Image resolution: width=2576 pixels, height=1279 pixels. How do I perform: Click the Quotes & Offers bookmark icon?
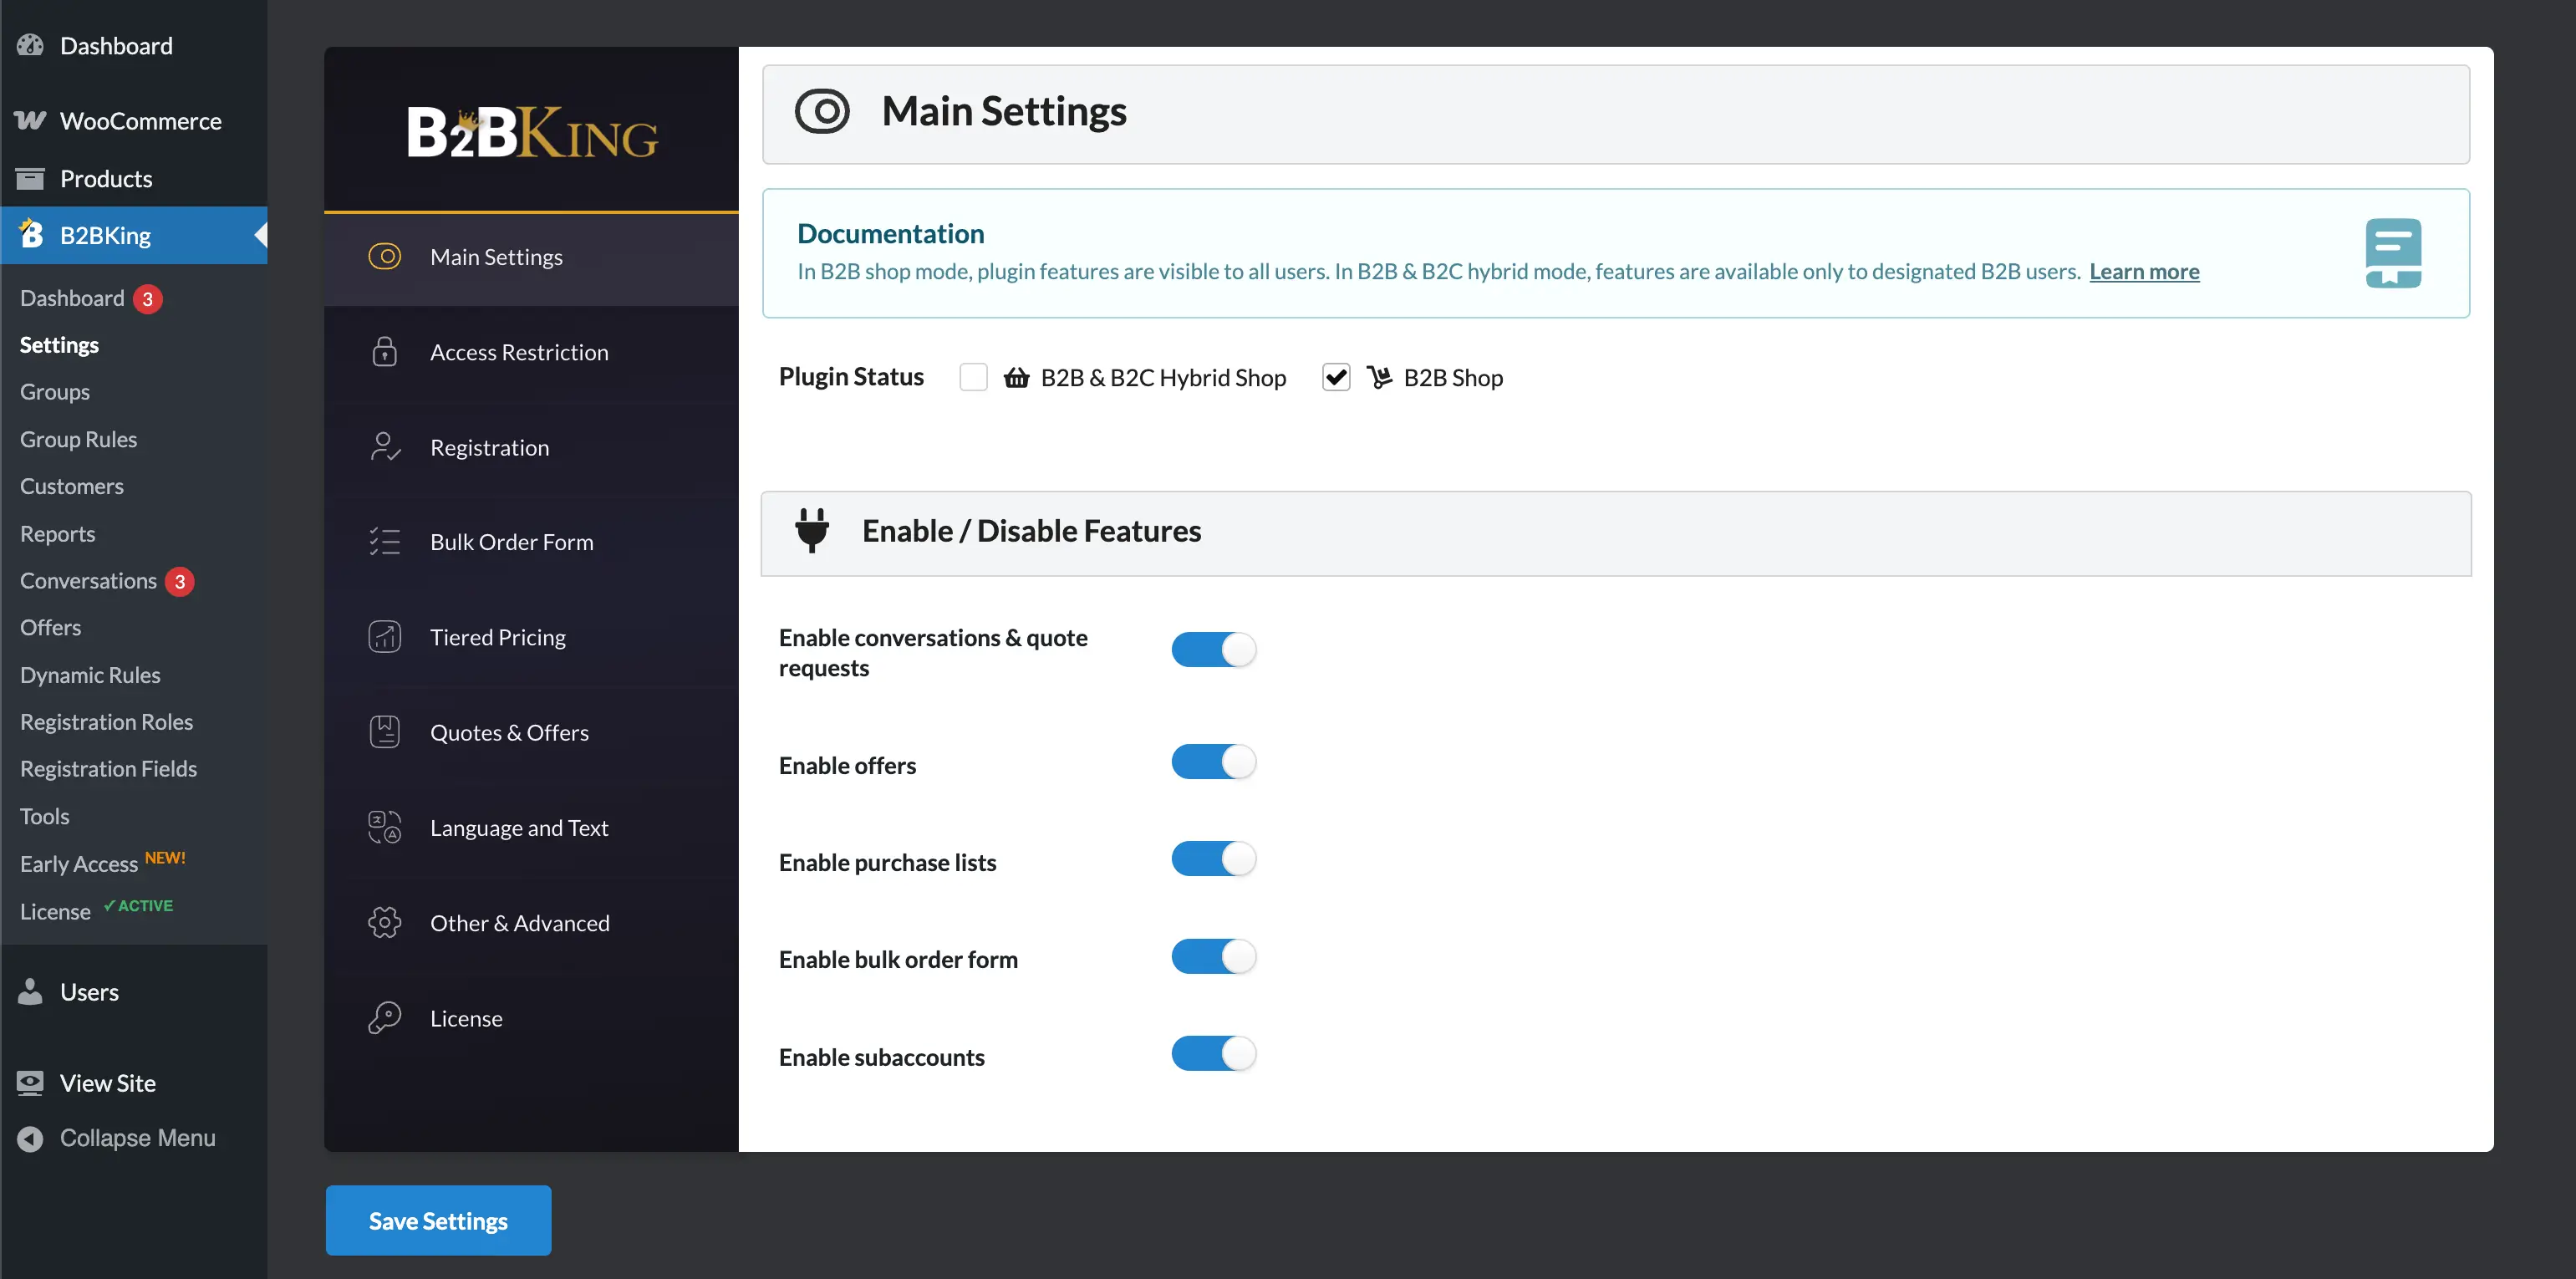pyautogui.click(x=384, y=732)
